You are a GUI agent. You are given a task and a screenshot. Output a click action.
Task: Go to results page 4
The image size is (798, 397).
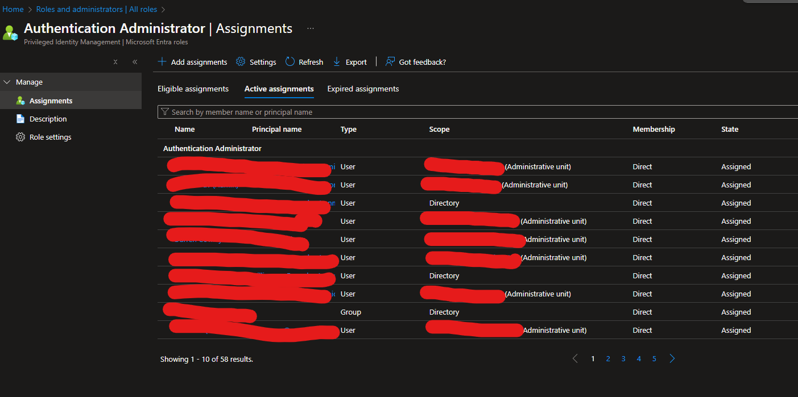click(x=639, y=358)
